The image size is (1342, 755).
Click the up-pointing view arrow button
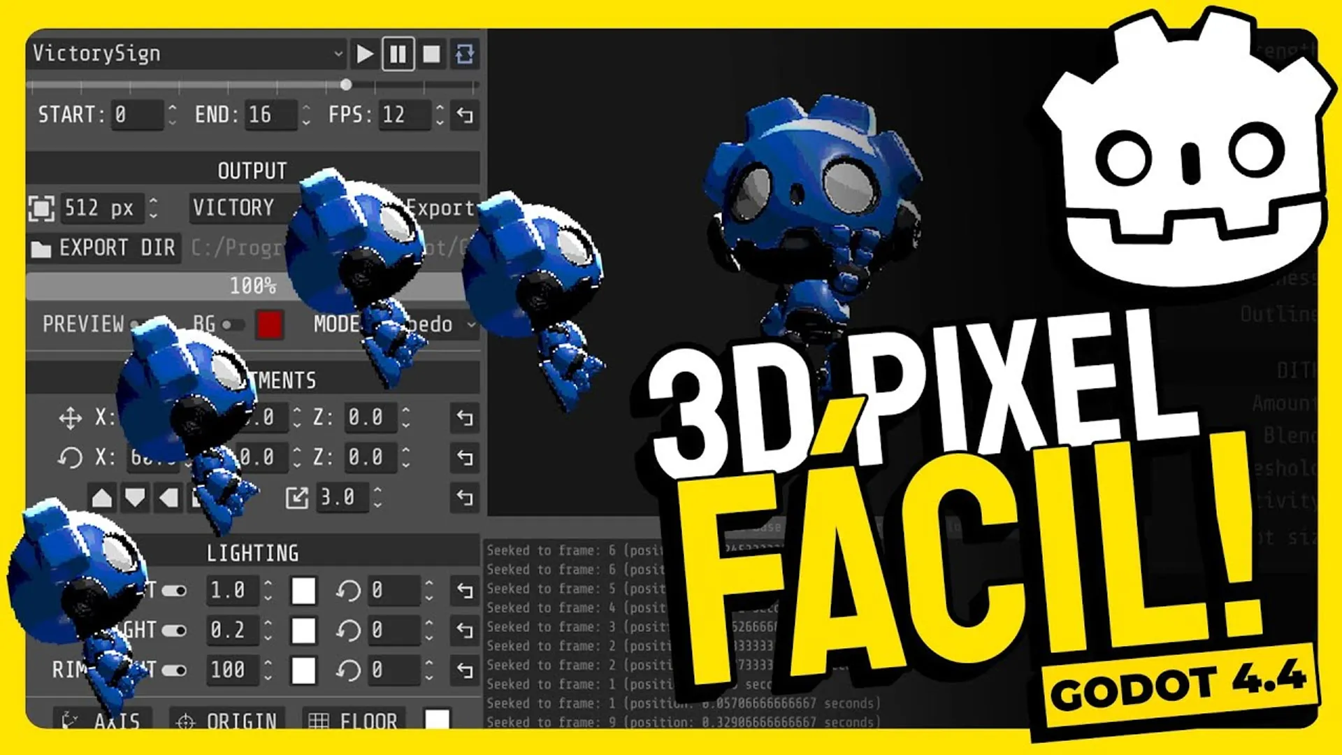(102, 498)
